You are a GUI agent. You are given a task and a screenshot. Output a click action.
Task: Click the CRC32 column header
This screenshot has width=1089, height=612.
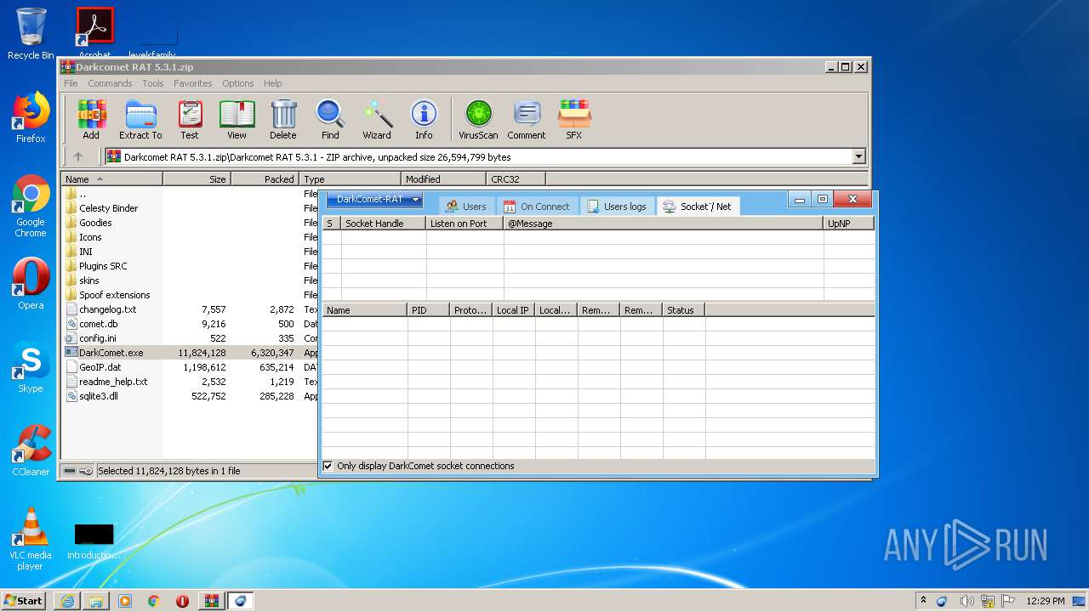516,179
